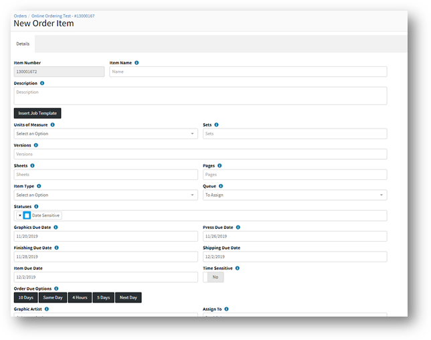Focus the Sets input field
The width and height of the screenshot is (431, 340).
click(x=295, y=134)
